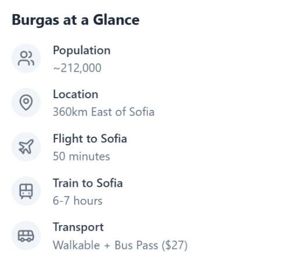The width and height of the screenshot is (284, 264).
Task: Click the bus icon next to Transport
Action: [x=26, y=236]
